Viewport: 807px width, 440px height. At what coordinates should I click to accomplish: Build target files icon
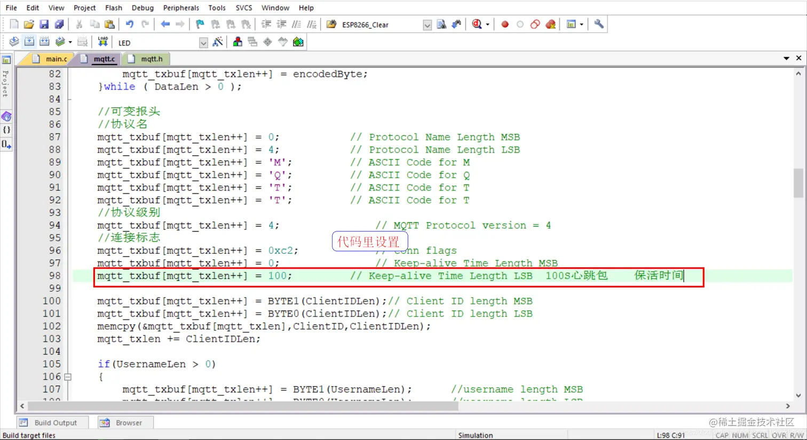point(29,42)
